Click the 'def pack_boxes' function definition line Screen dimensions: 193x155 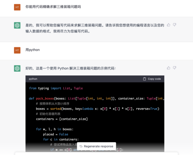point(96,98)
